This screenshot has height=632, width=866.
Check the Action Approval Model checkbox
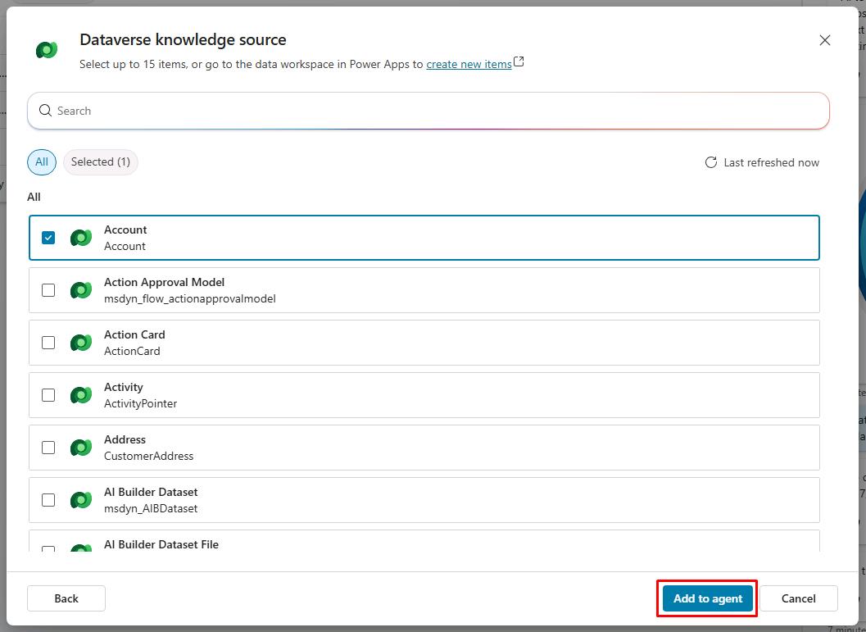point(48,290)
